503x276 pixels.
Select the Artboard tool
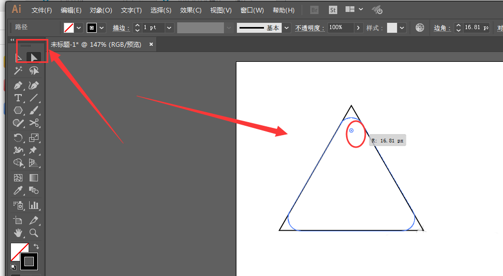click(18, 220)
